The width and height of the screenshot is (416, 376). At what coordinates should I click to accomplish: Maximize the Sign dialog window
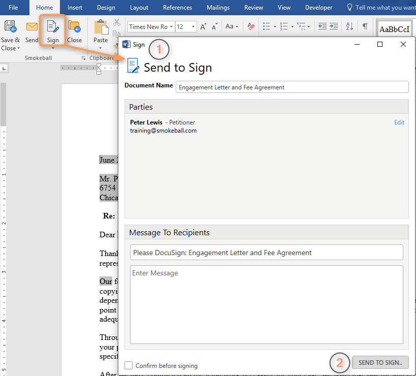click(379, 44)
